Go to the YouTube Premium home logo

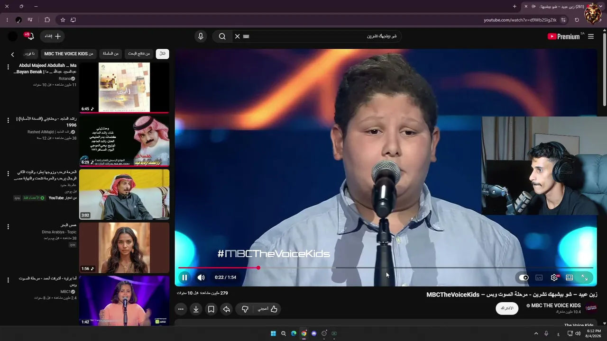(x=563, y=36)
